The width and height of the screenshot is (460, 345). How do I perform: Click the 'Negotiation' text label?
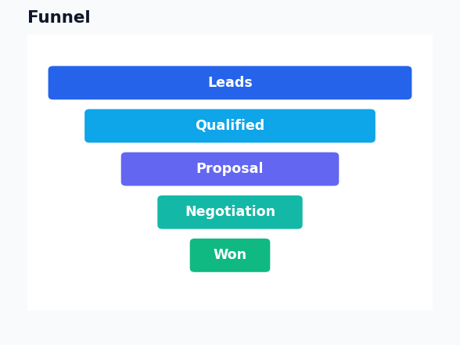point(230,211)
